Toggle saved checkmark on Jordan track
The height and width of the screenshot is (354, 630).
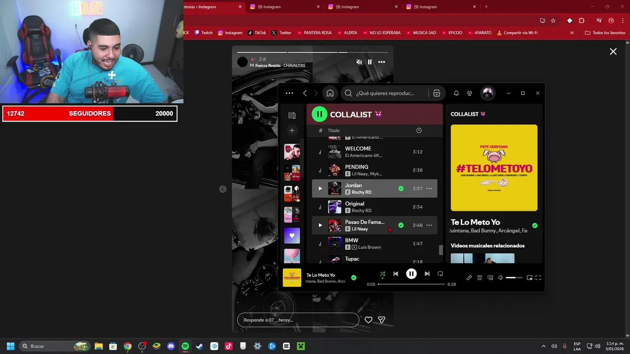[401, 188]
